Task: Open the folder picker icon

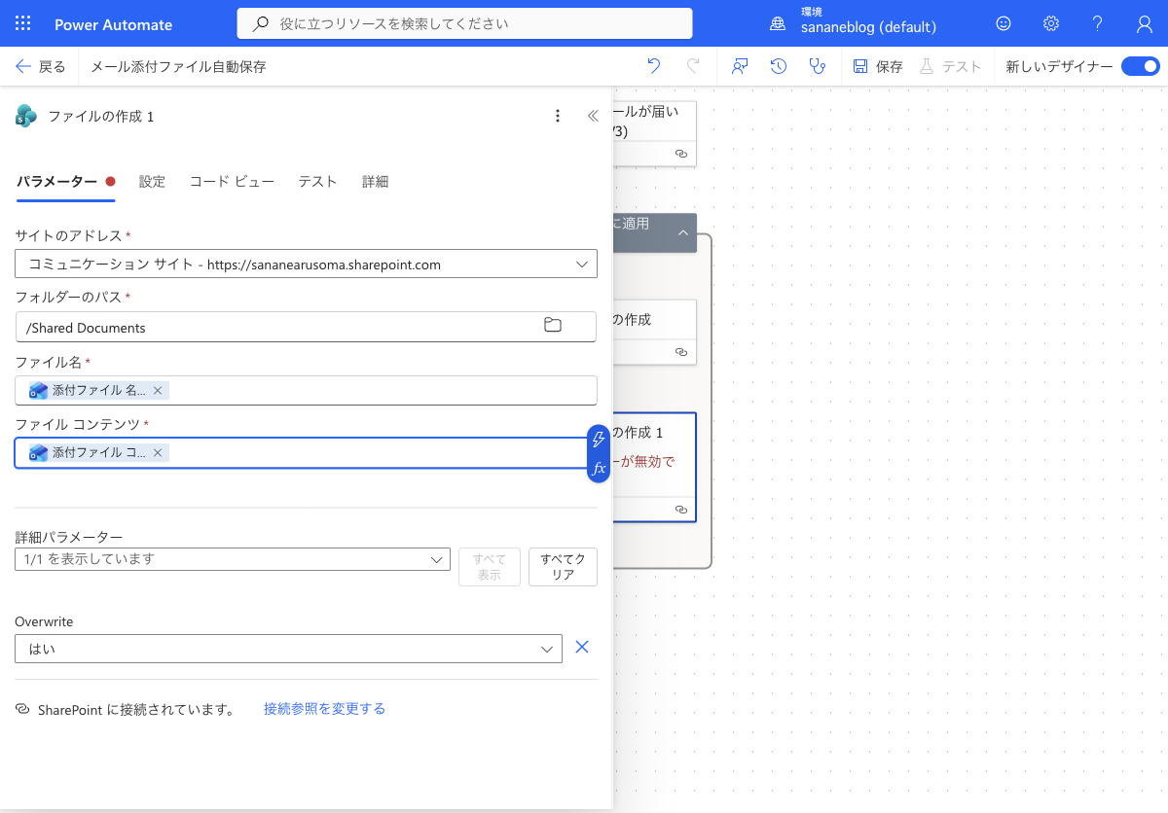Action: click(553, 326)
